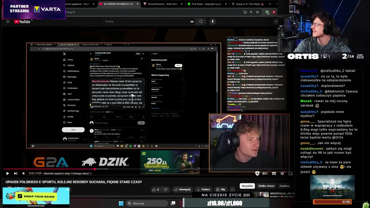Open the Windows Start menu
The height and width of the screenshot is (208, 370).
[x=121, y=203]
